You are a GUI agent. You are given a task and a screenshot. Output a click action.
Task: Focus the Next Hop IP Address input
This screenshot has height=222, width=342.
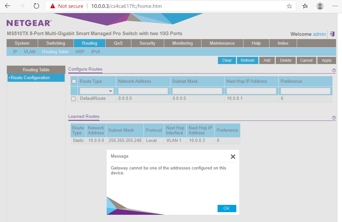(x=251, y=91)
